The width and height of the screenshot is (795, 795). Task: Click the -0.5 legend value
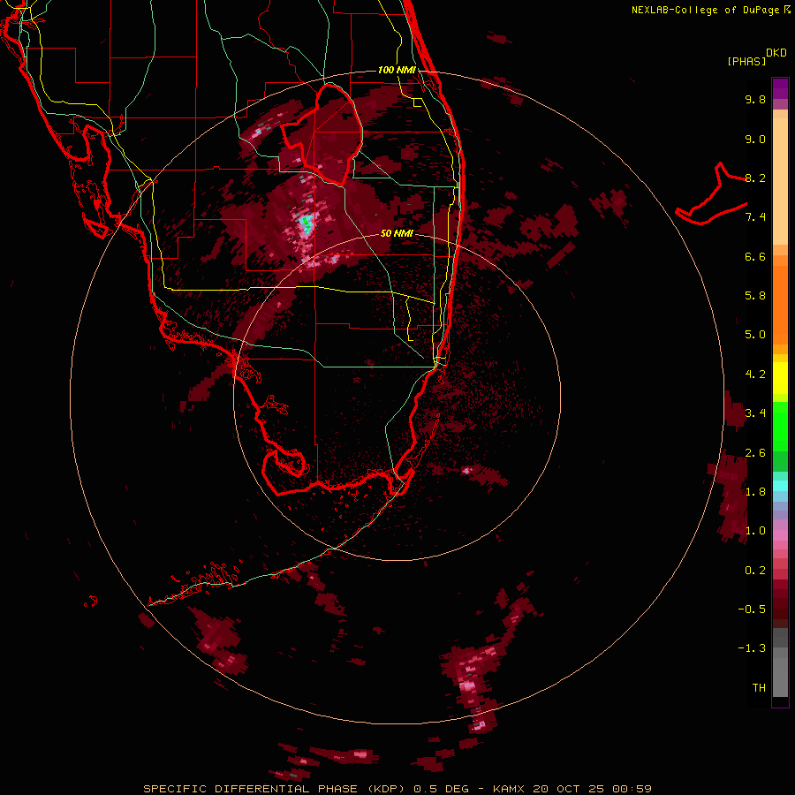(x=752, y=609)
